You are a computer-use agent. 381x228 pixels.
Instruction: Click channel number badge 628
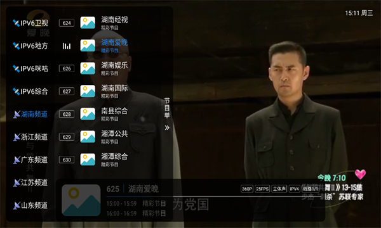pyautogui.click(x=67, y=114)
